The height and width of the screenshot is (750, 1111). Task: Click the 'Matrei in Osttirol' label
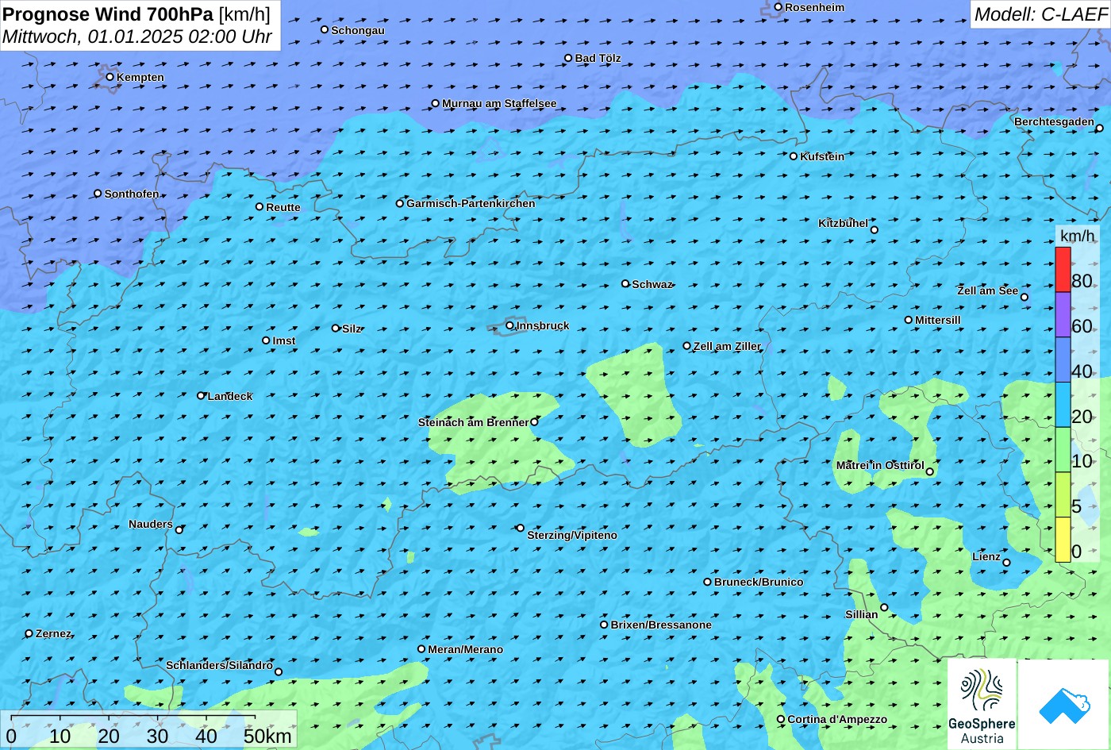pos(880,465)
